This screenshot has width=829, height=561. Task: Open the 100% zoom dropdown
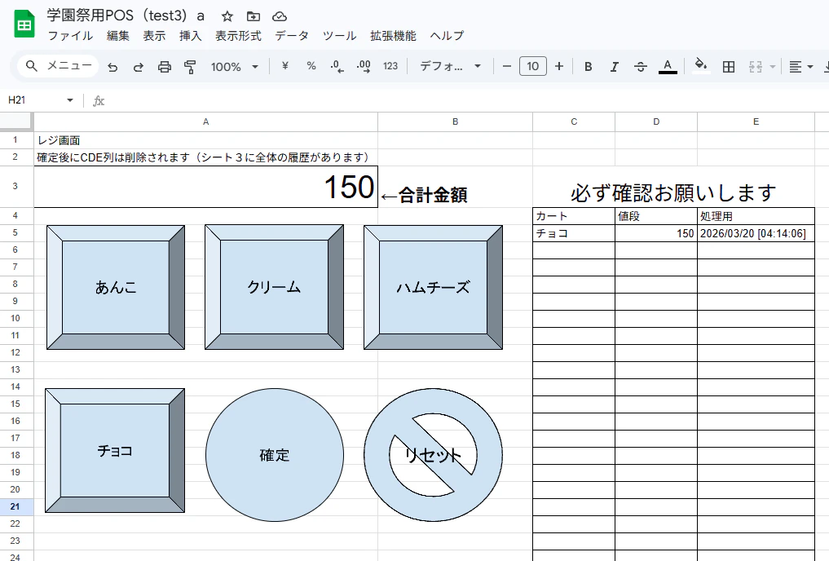(234, 67)
